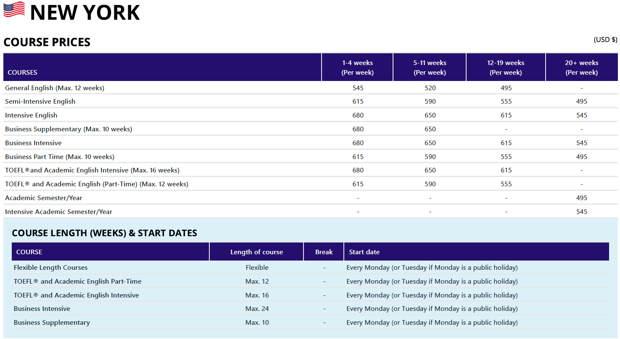Click TOEFL and Academic English Part-Time row label
620x339 pixels.
tap(77, 281)
